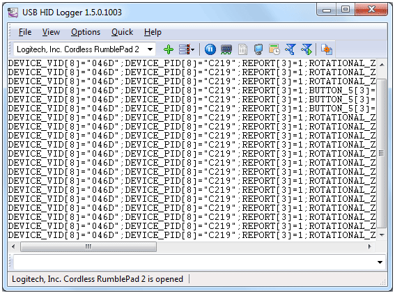Click the first BUTTON_5 log line

192,90
